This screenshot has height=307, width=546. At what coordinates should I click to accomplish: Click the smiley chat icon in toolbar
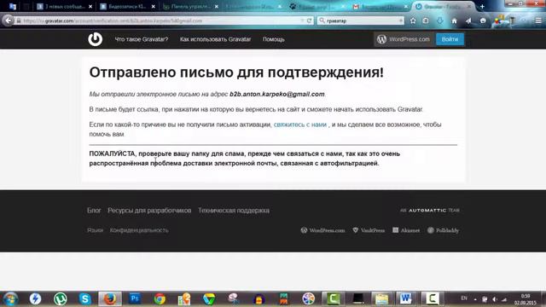coord(483,20)
